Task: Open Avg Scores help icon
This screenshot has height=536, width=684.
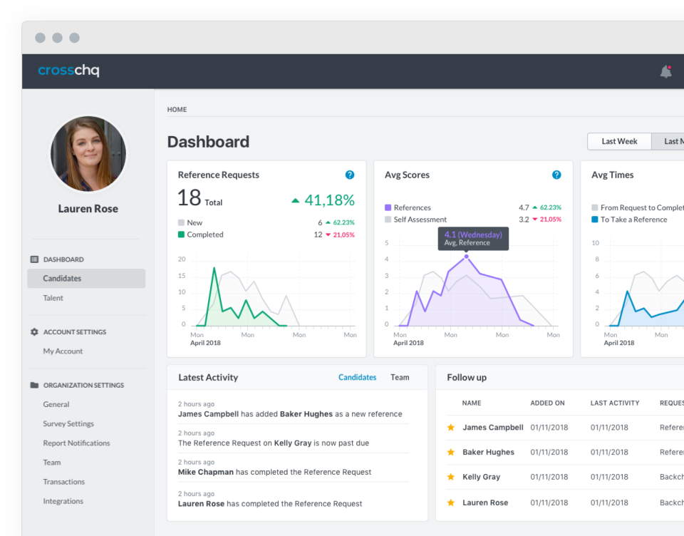Action: pyautogui.click(x=556, y=175)
